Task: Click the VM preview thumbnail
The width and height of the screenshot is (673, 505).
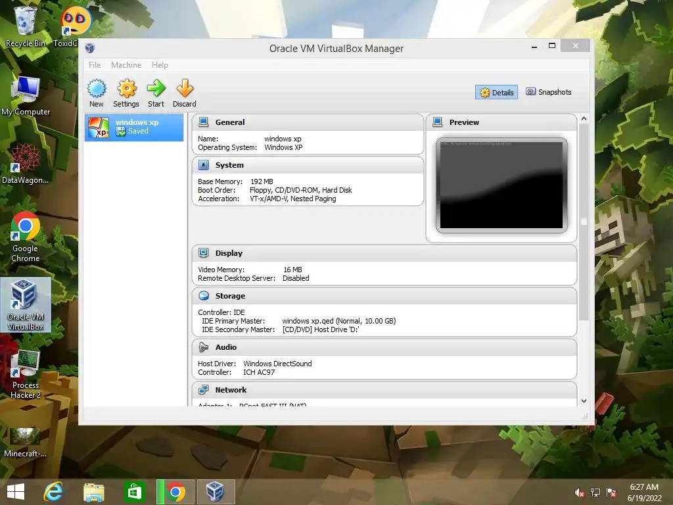Action: pos(501,185)
